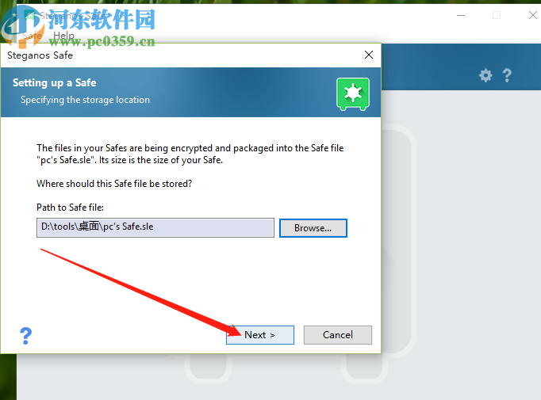Image resolution: width=541 pixels, height=400 pixels.
Task: Click the Path to Safe file label
Action: pos(70,208)
